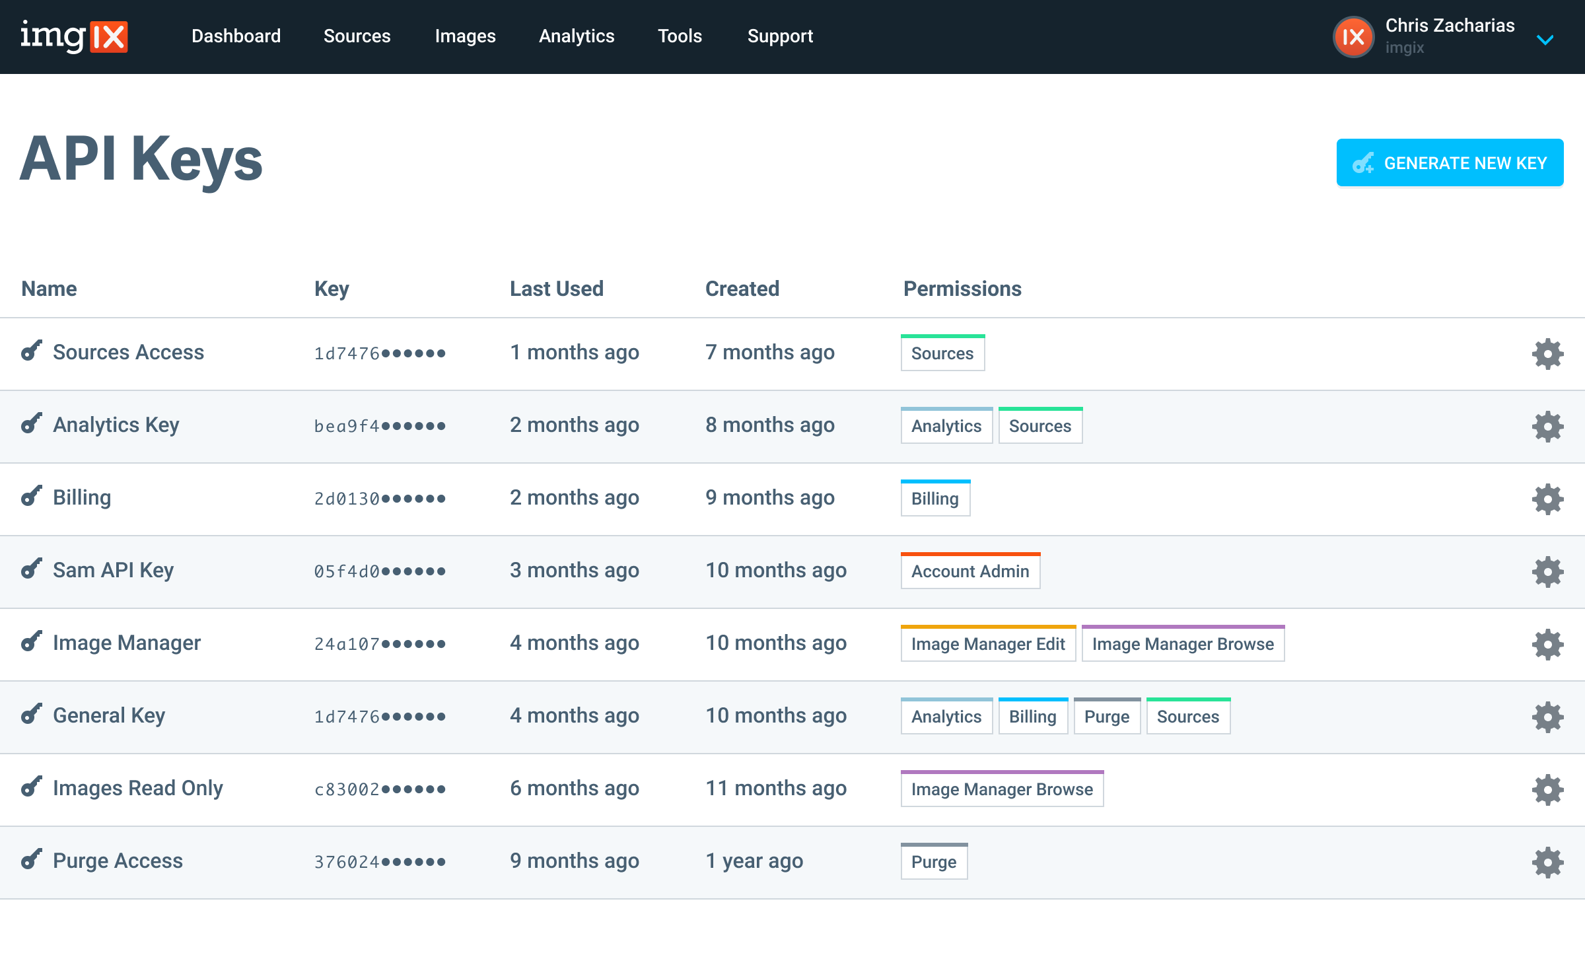Select the Account Admin permission badge
This screenshot has width=1585, height=959.
970,571
